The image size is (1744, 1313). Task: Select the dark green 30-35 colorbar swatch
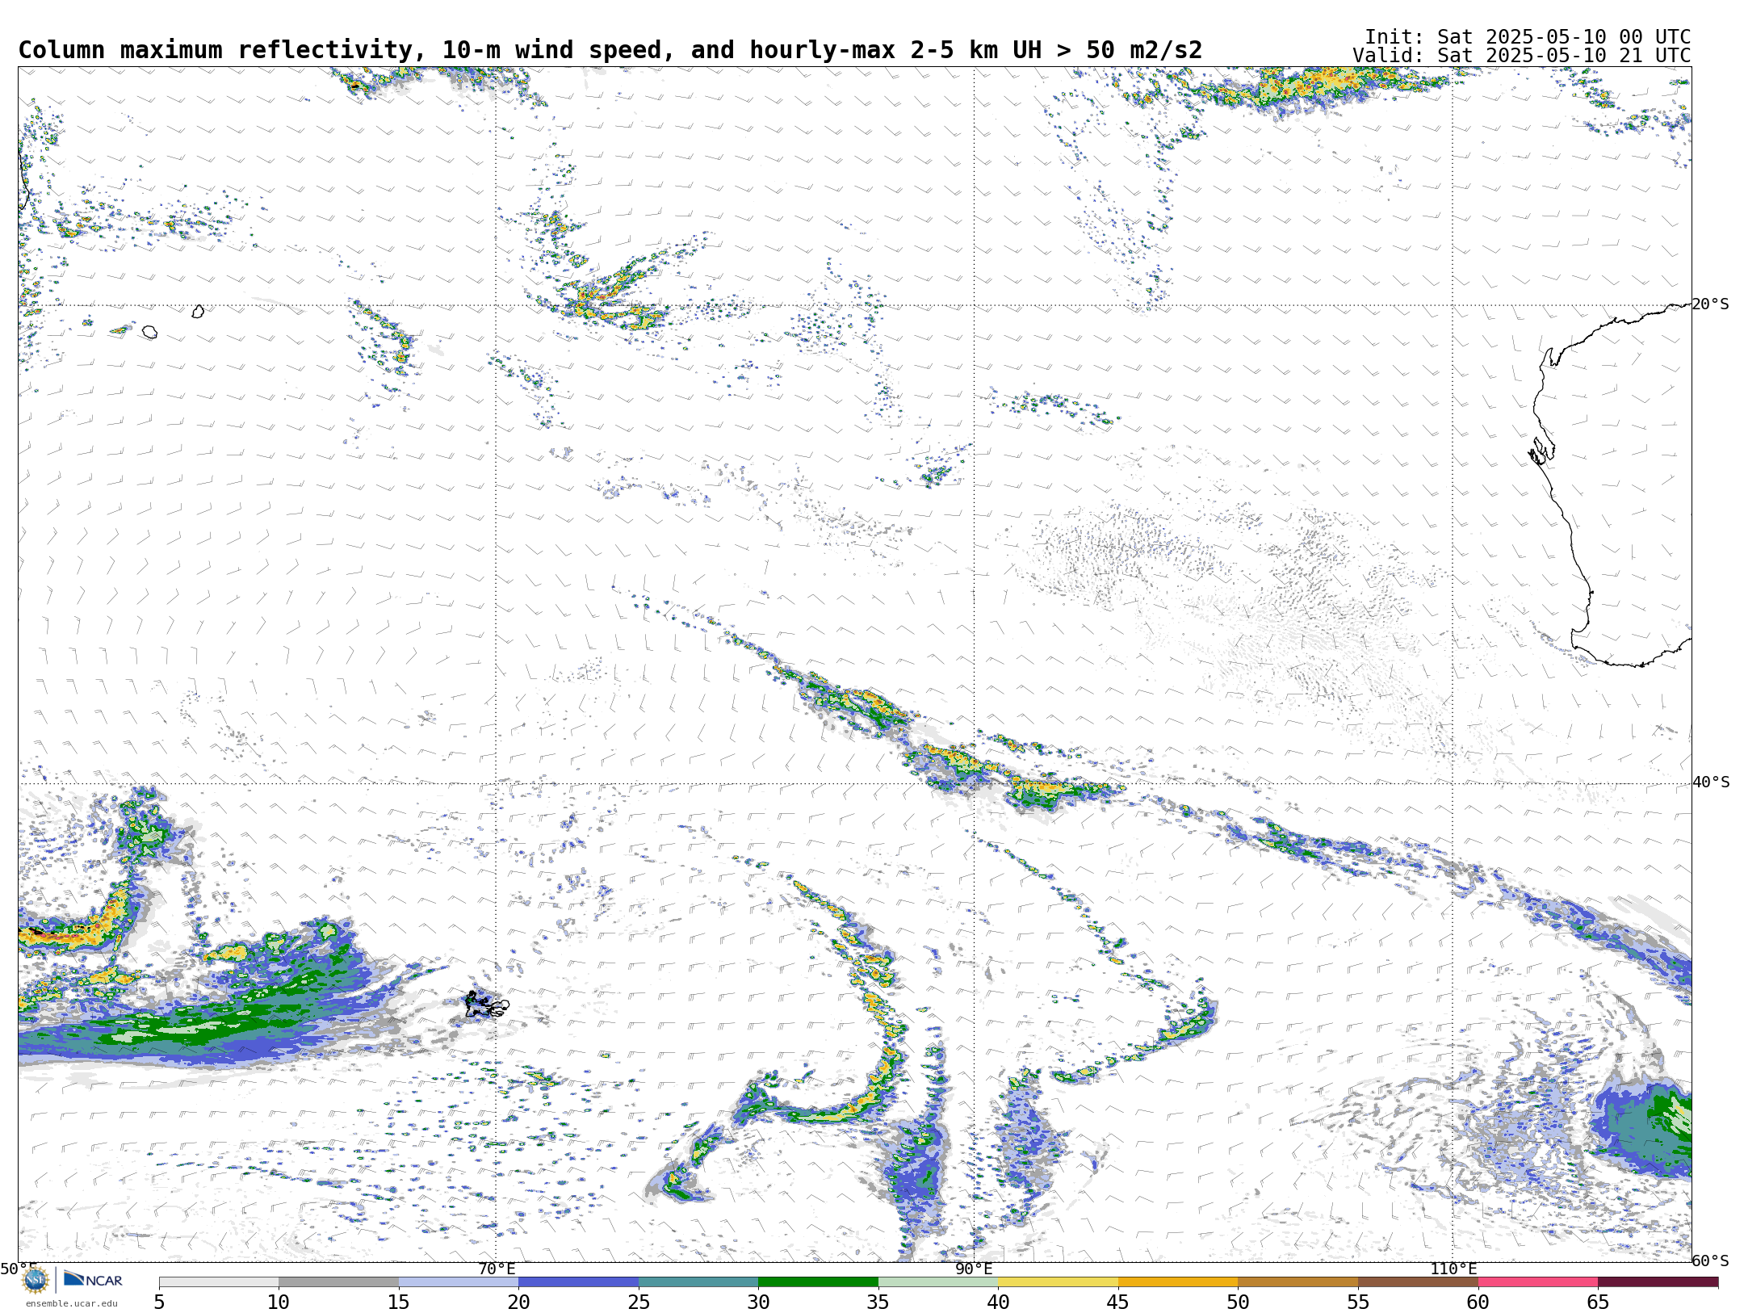click(818, 1282)
